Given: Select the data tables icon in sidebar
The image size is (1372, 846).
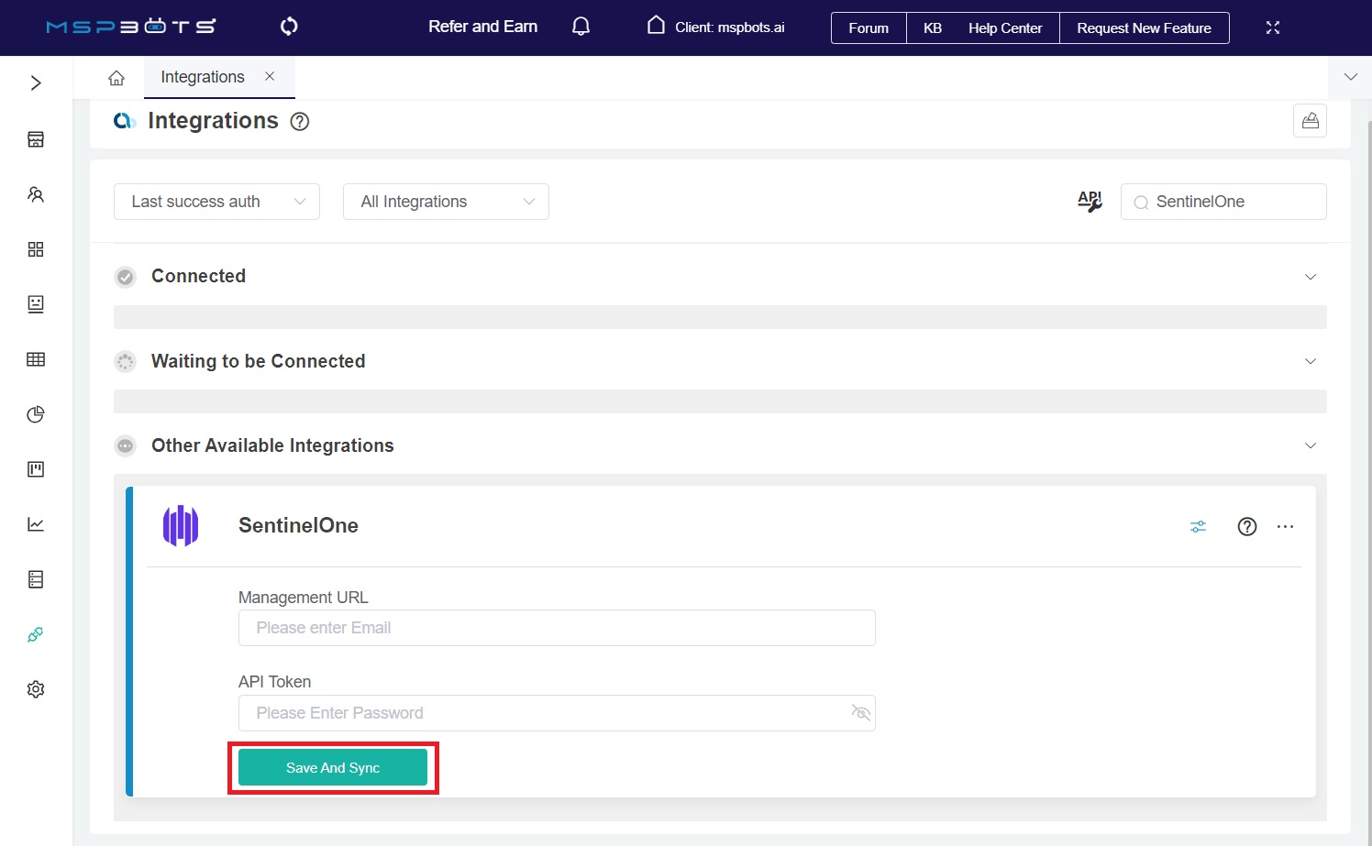Looking at the screenshot, I should point(35,358).
